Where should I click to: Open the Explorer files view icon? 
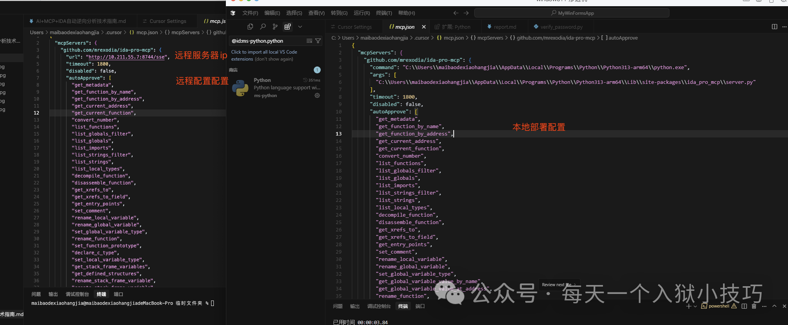click(x=250, y=27)
